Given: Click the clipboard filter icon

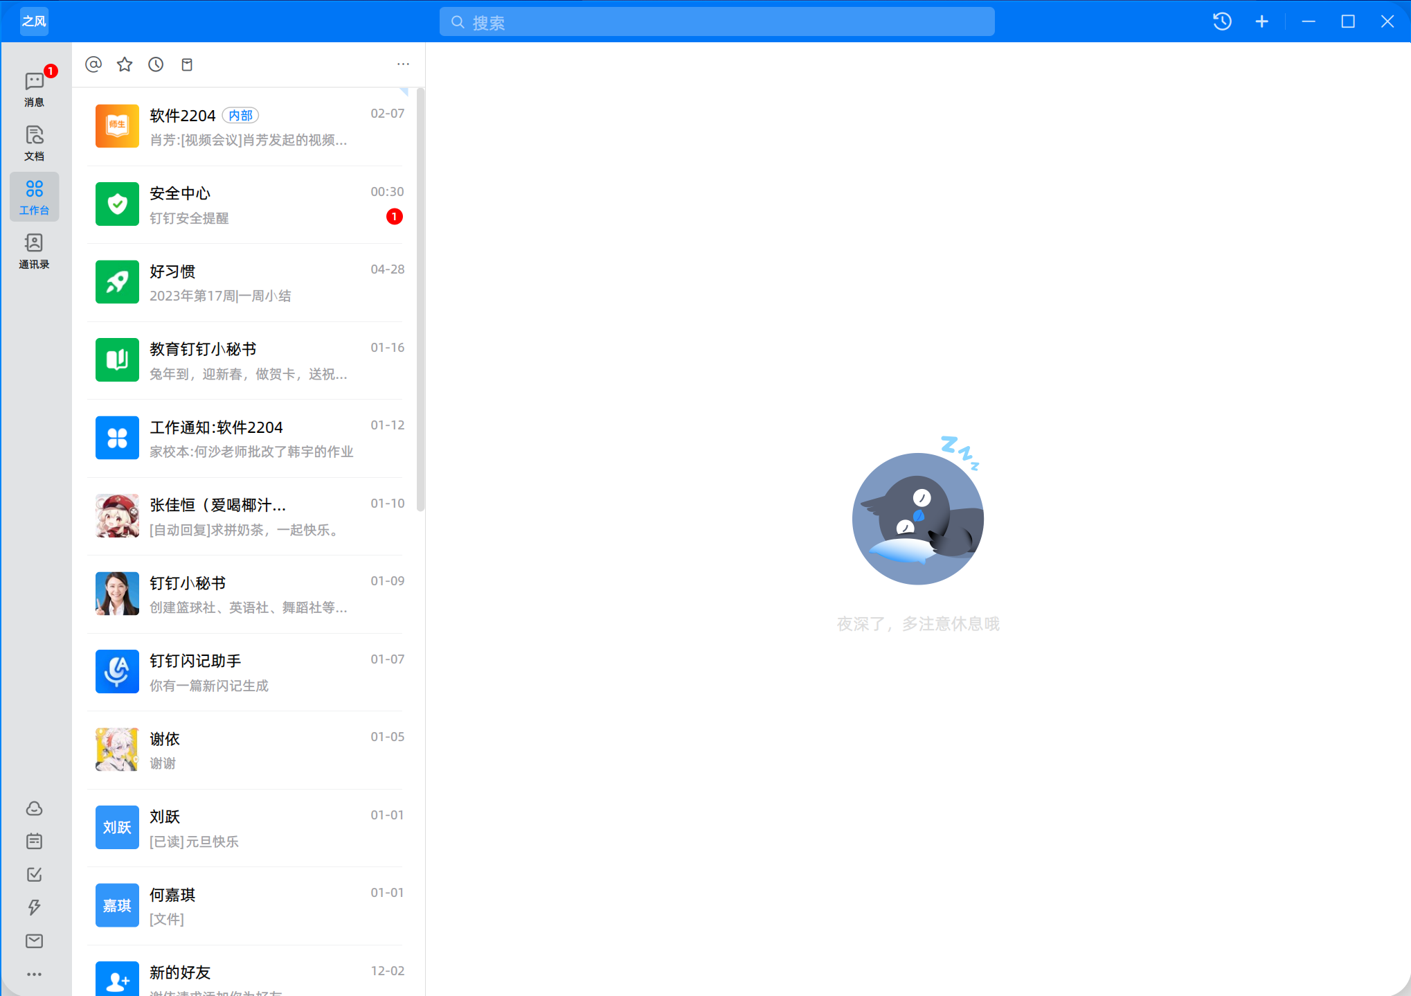Looking at the screenshot, I should click(187, 64).
